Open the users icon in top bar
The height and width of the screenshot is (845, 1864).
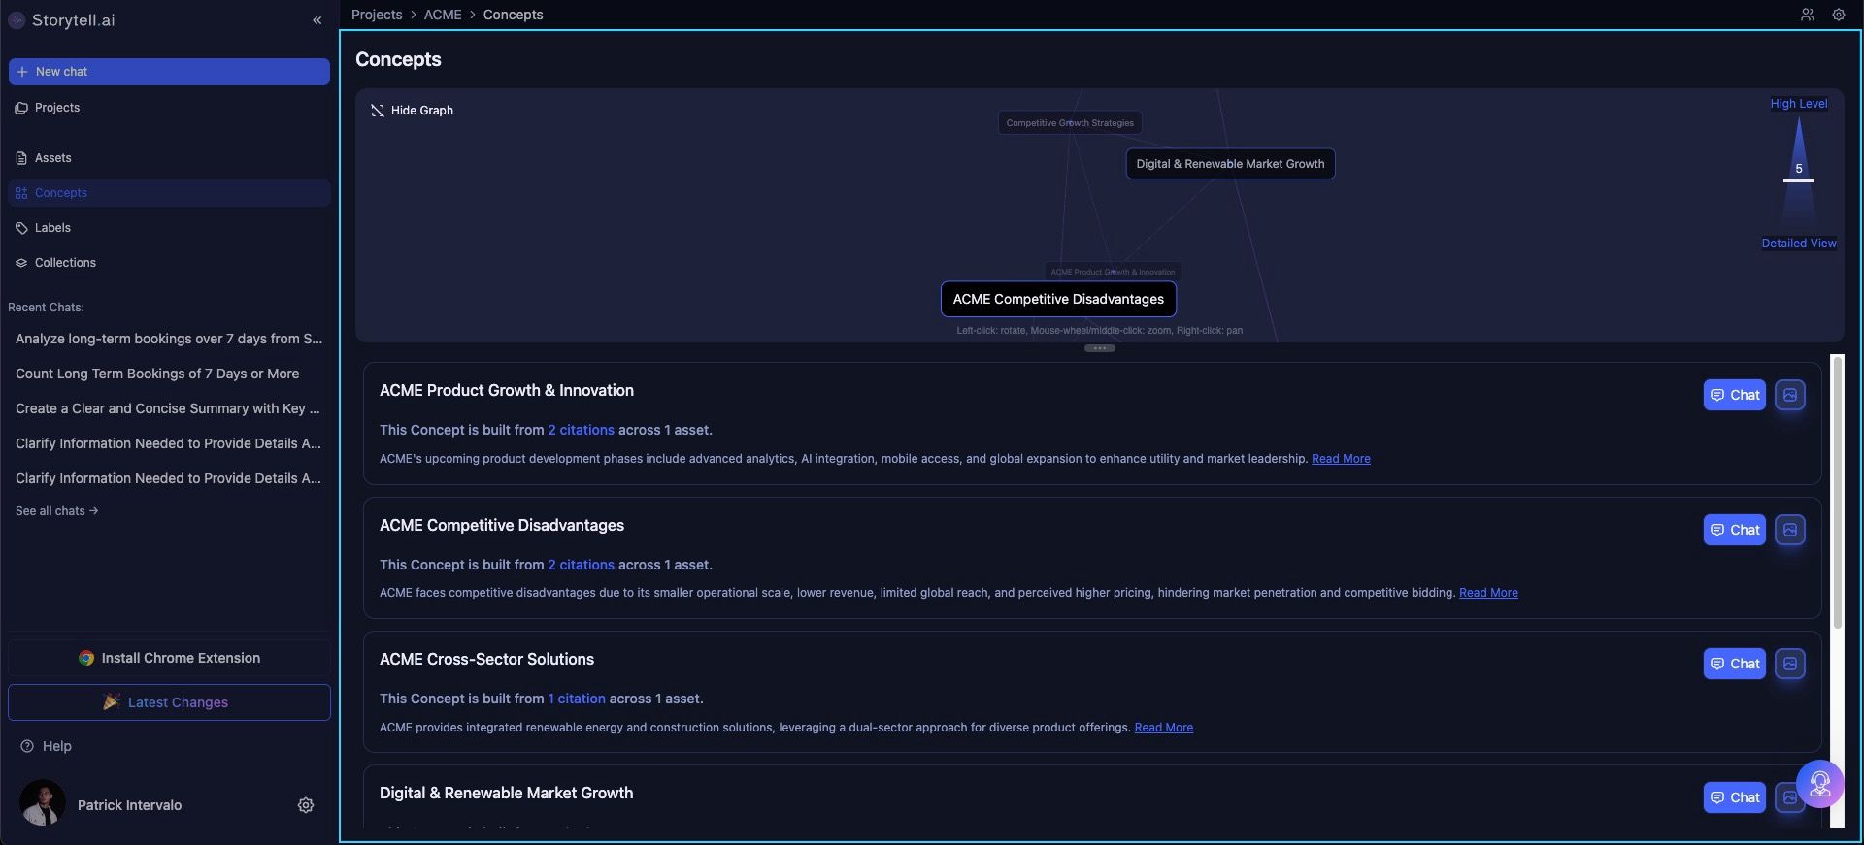[1807, 15]
